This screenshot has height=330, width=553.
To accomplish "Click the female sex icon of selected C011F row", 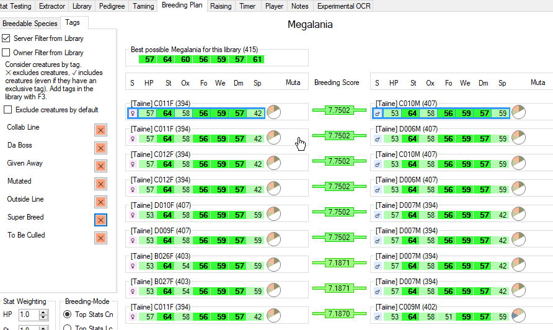I will click(133, 114).
